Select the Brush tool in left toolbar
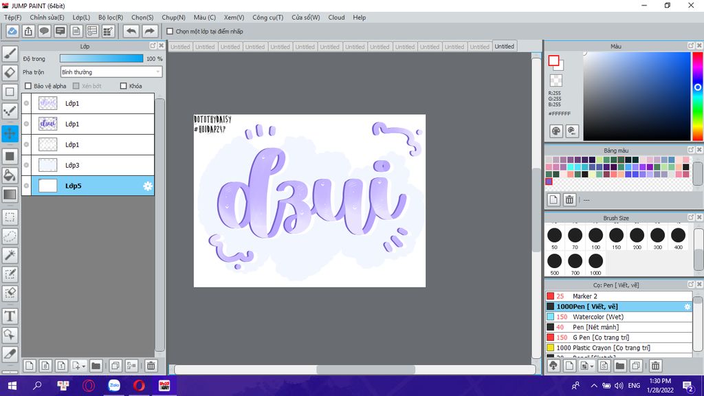 [10, 54]
